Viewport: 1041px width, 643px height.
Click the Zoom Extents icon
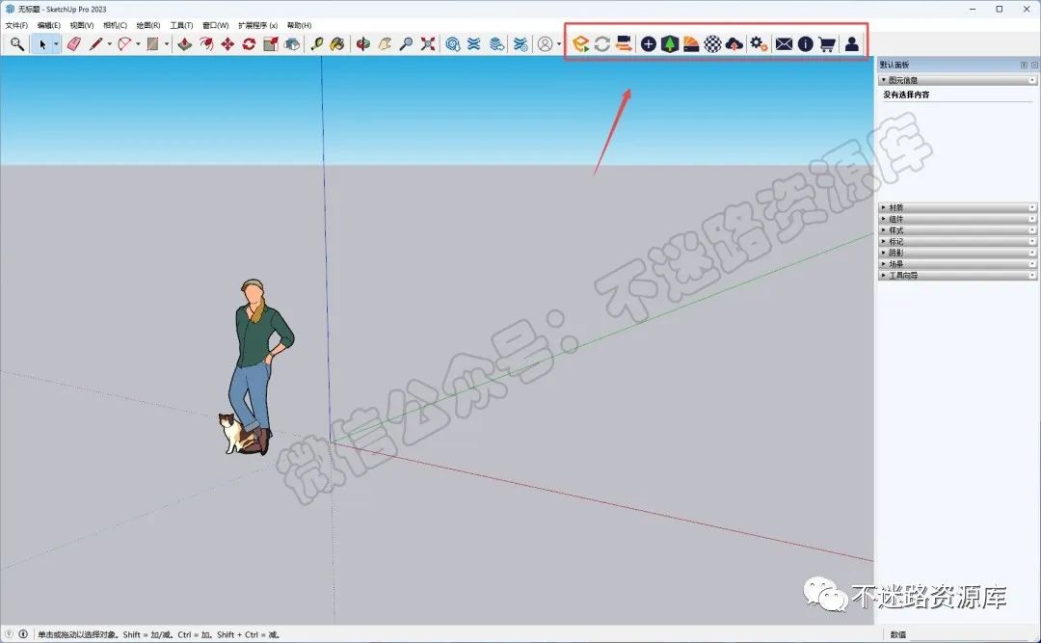pos(428,43)
